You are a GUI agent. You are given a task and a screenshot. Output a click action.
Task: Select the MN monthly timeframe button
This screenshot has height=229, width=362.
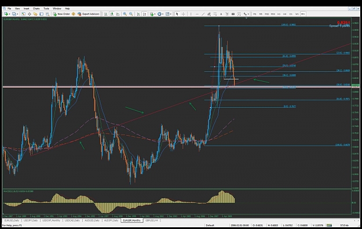point(303,14)
